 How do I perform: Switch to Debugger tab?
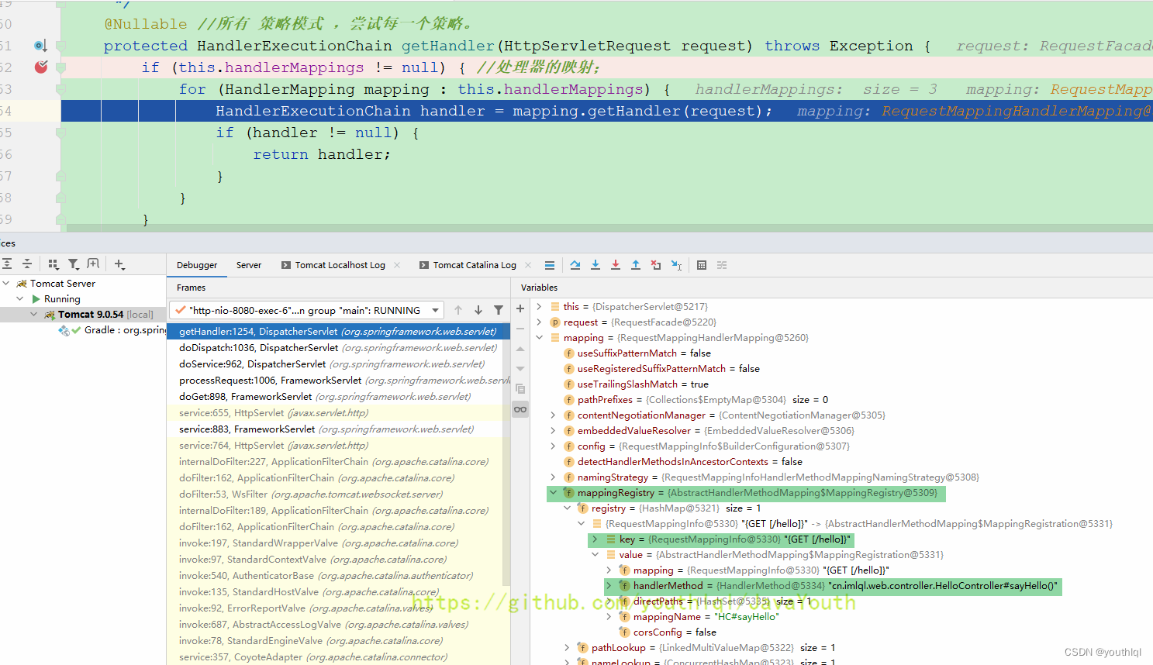pyautogui.click(x=197, y=265)
